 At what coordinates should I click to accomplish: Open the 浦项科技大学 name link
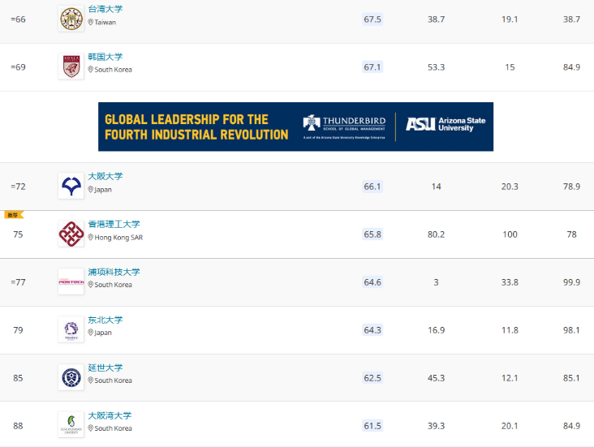pyautogui.click(x=114, y=272)
